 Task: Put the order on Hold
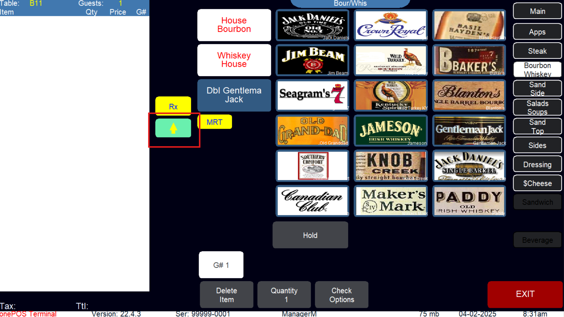310,235
